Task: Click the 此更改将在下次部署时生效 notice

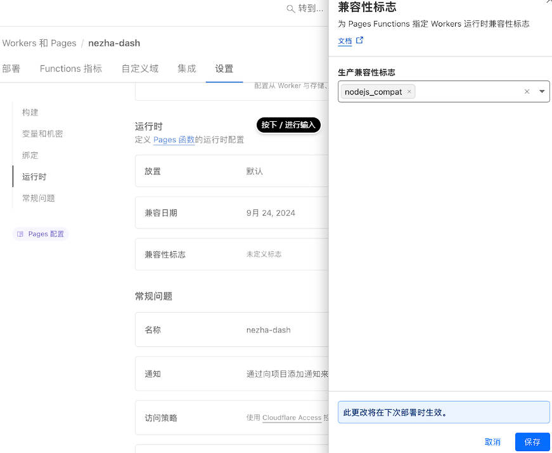Action: coord(444,412)
